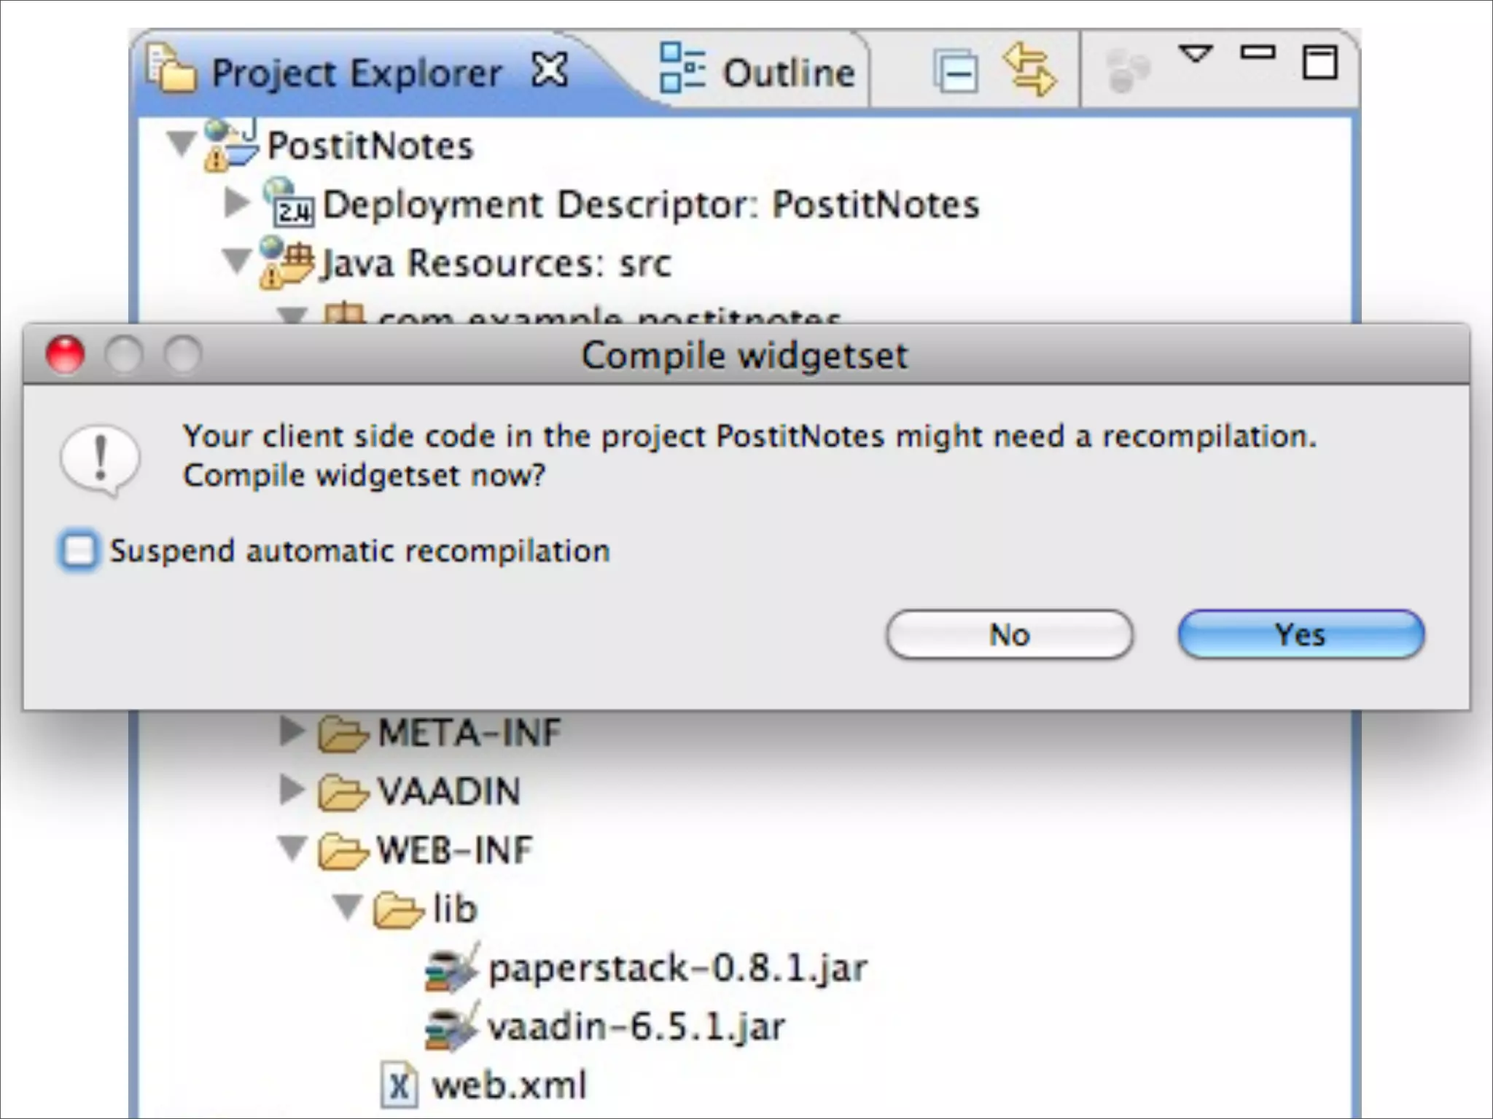The image size is (1493, 1119).
Task: Expand the META-INF folder
Action: point(292,731)
